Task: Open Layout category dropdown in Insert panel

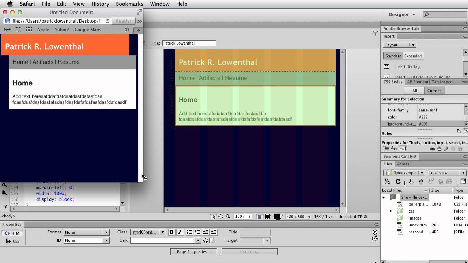Action: pos(400,45)
